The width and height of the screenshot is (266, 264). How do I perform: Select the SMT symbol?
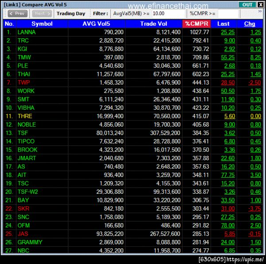pos(23,100)
